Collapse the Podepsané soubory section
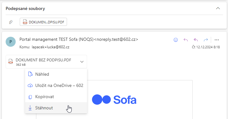The height and width of the screenshot is (119, 228). coord(218,8)
